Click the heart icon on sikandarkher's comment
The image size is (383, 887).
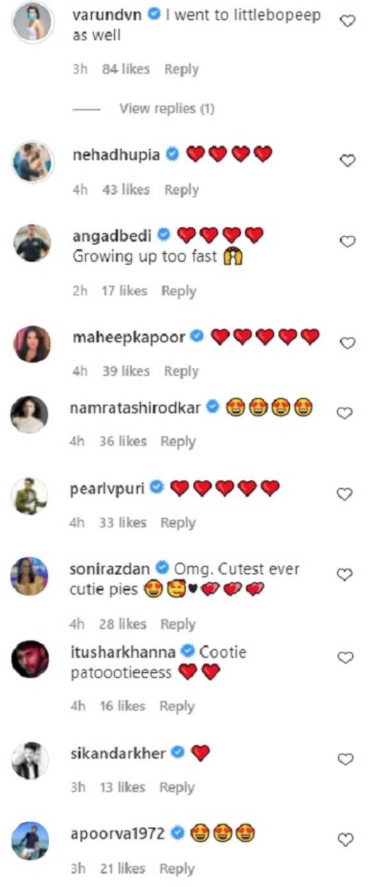347,759
